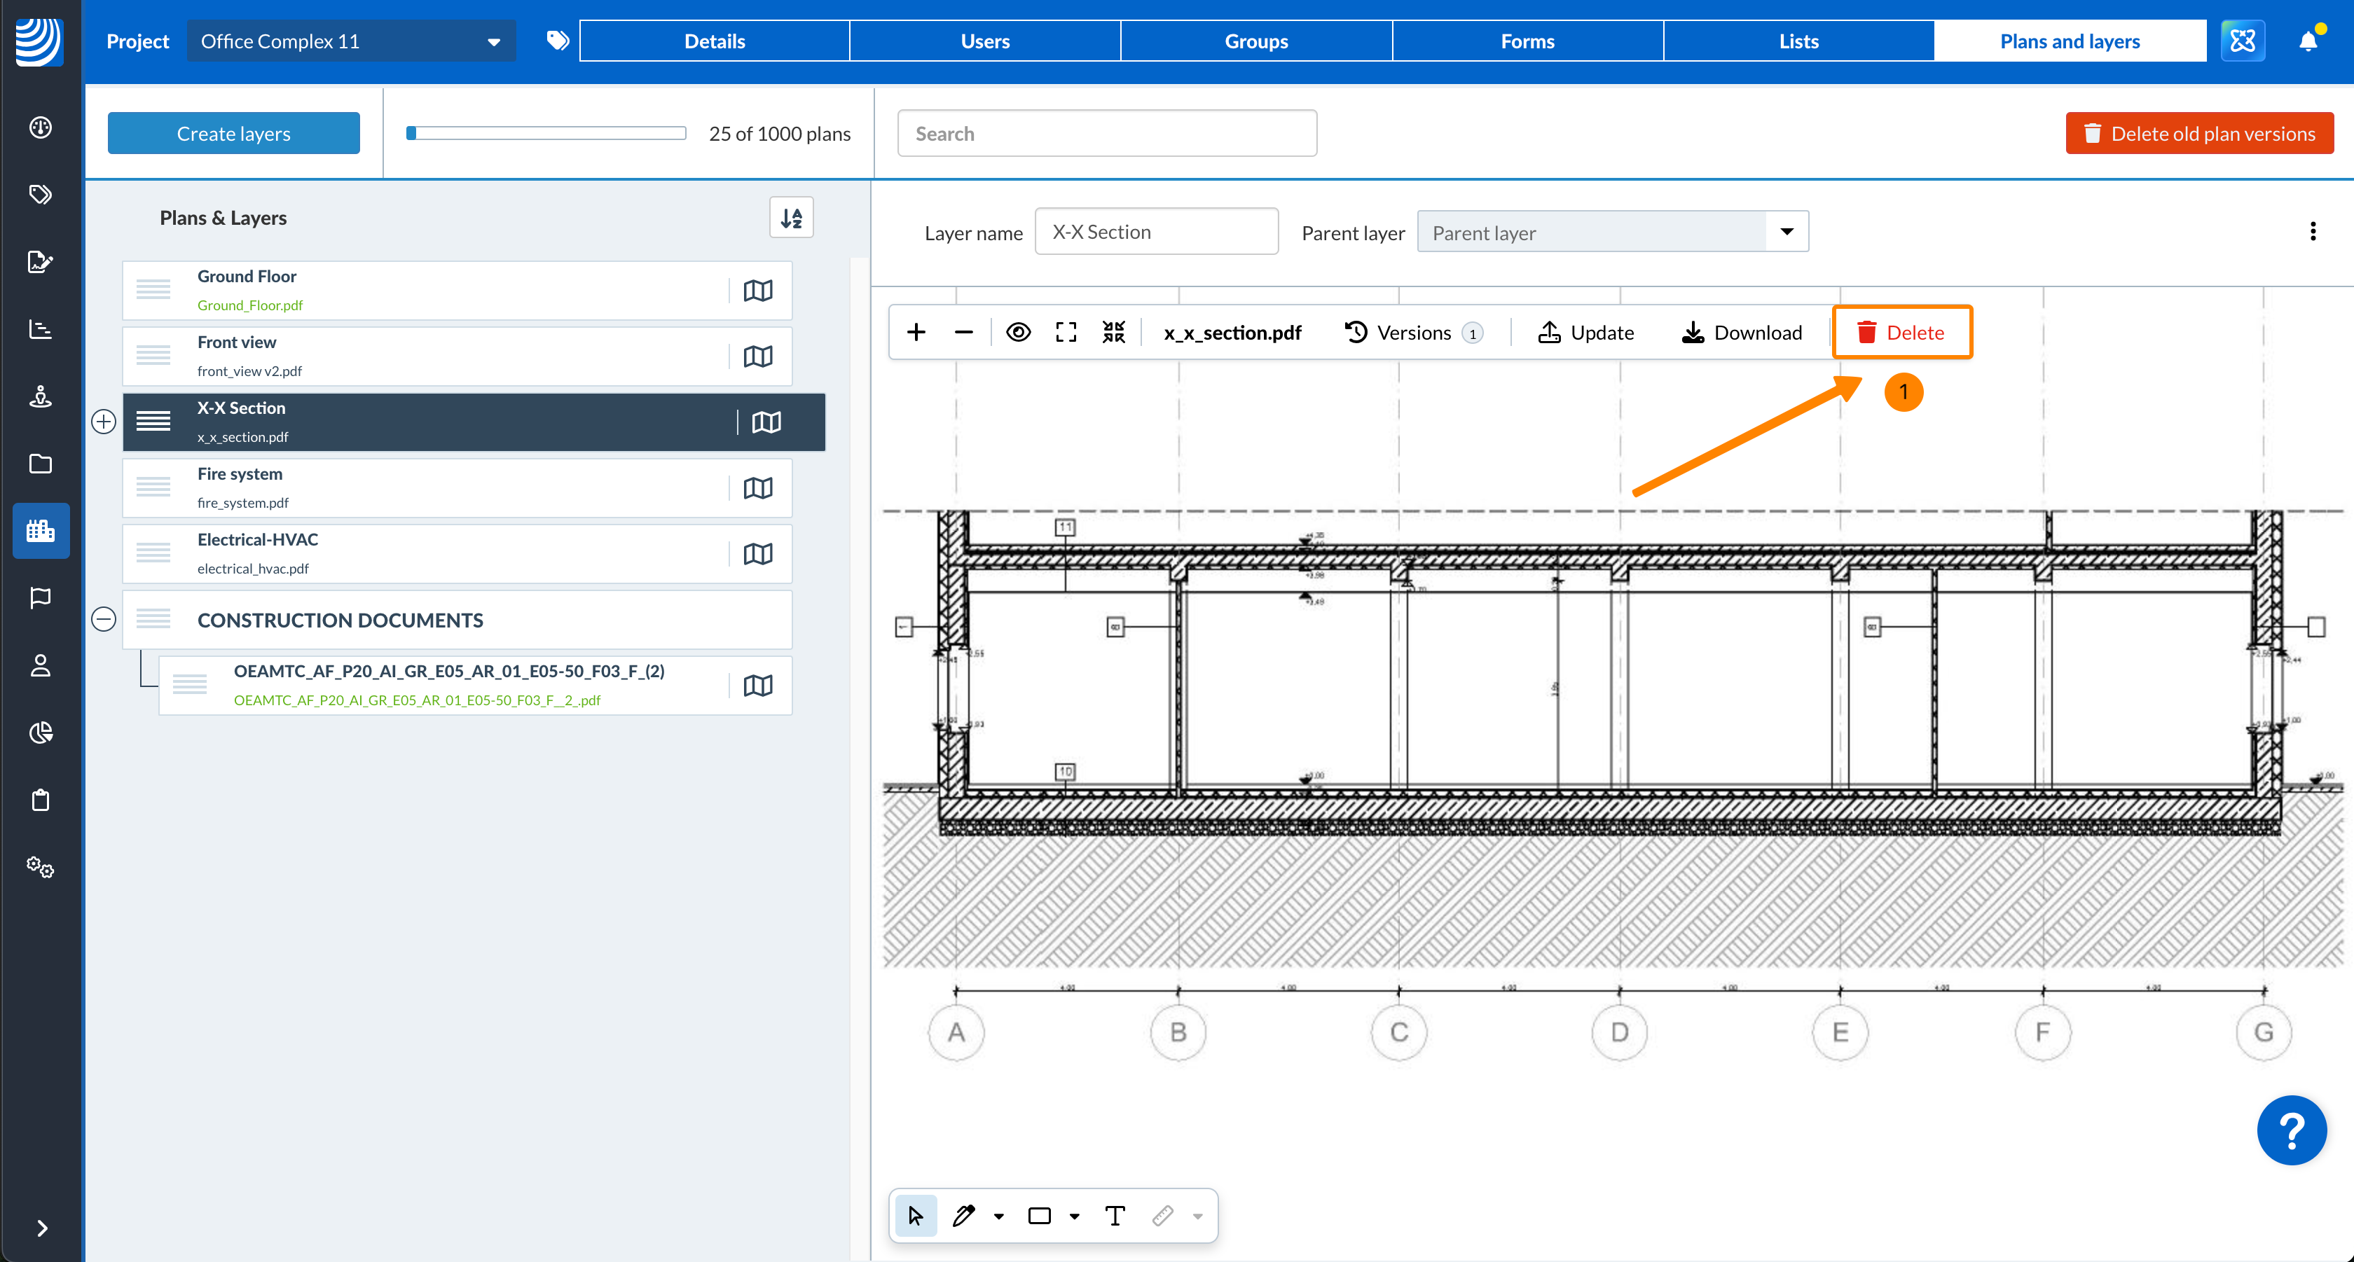Toggle plan visibility with the eye icon
2354x1262 pixels.
click(1018, 333)
